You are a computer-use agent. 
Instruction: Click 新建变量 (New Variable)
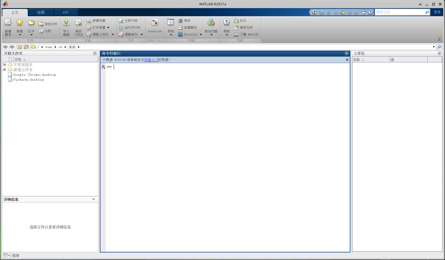tap(96, 21)
